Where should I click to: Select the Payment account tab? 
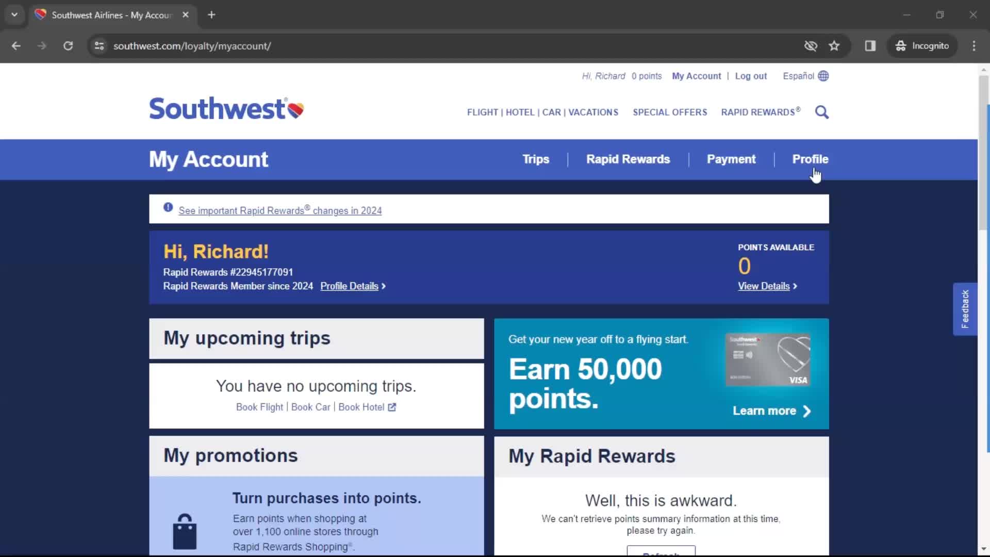pos(731,158)
